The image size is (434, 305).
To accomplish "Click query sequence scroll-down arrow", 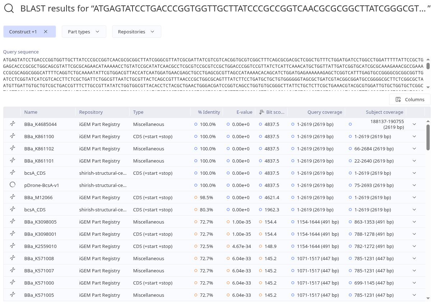I will 428,87.
